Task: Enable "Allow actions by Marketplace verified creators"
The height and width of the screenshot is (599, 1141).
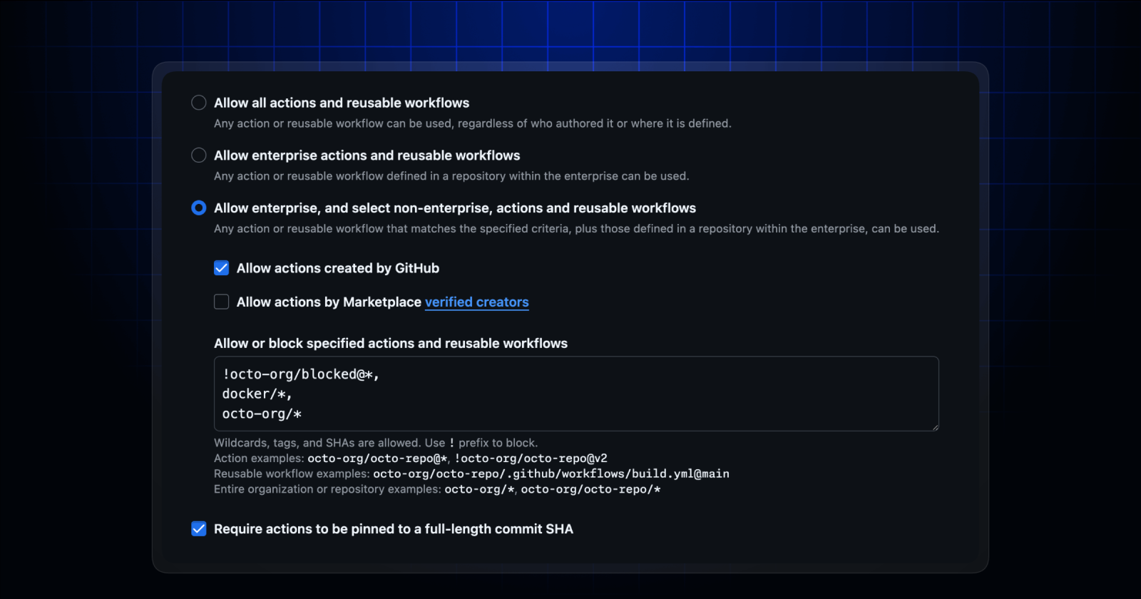Action: click(221, 302)
